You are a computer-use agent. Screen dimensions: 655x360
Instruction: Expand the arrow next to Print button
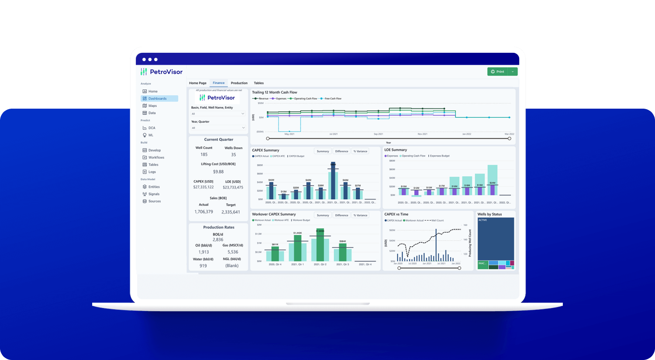click(x=513, y=72)
